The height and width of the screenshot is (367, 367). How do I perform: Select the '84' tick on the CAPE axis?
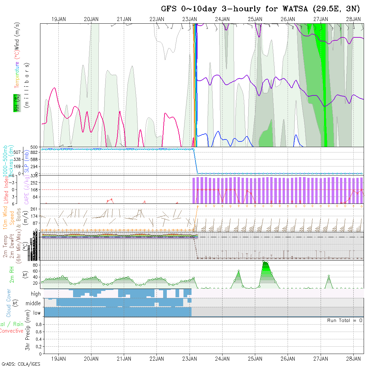35,197
